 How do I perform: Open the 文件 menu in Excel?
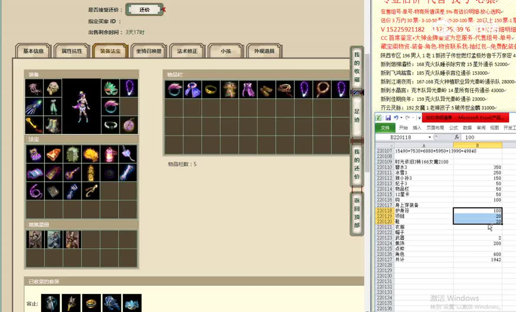coord(385,128)
